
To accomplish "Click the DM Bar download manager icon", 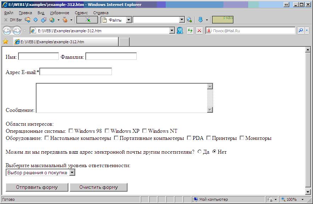I will (28, 20).
